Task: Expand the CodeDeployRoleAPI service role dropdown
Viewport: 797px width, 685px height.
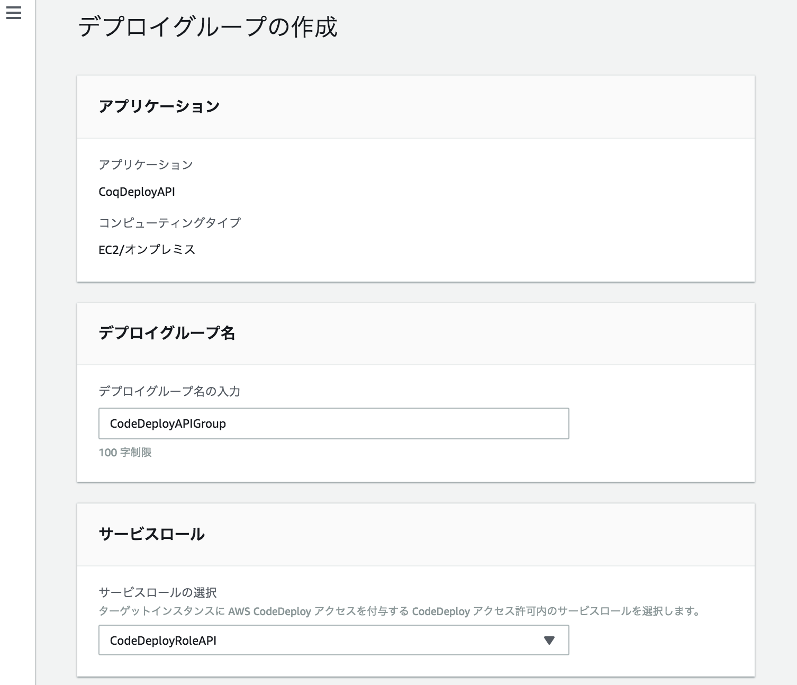Action: click(x=333, y=641)
